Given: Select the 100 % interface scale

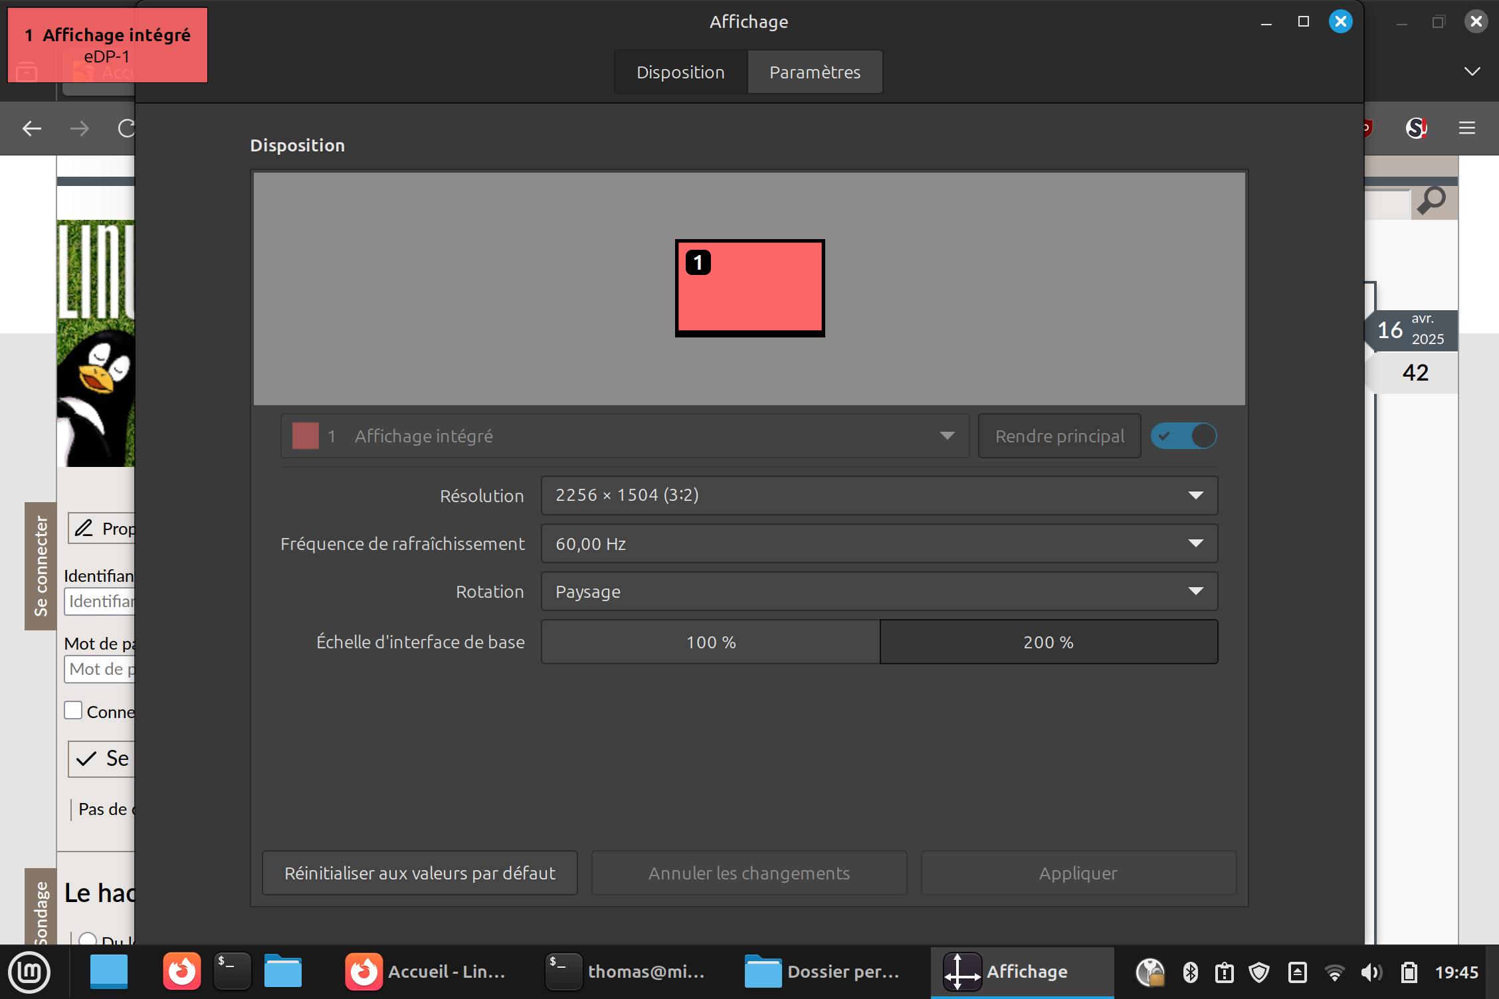Looking at the screenshot, I should 711,642.
